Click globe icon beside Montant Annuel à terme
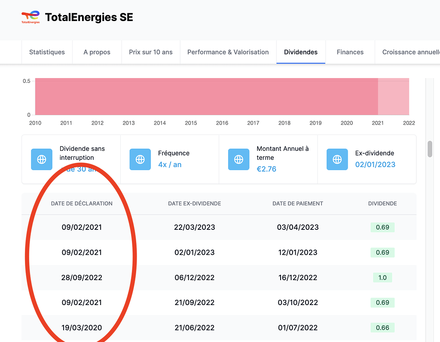 (238, 159)
